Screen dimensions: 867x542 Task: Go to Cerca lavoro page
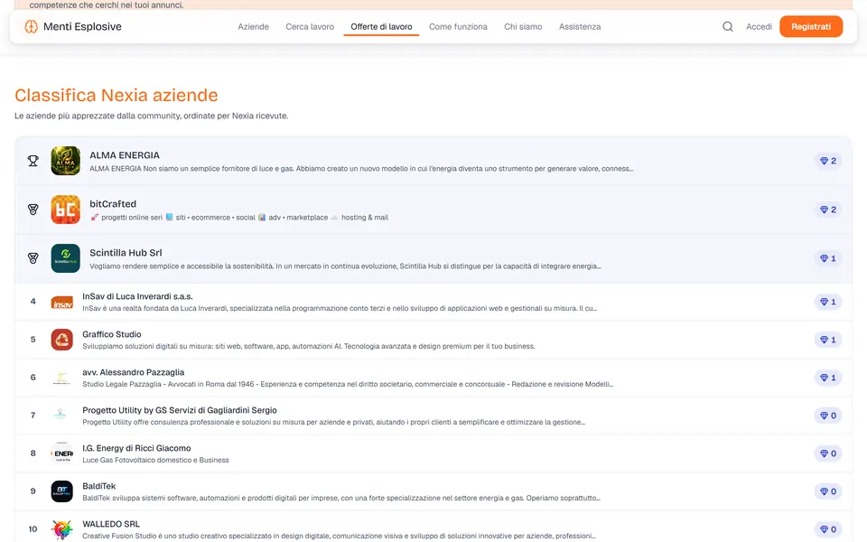point(310,26)
